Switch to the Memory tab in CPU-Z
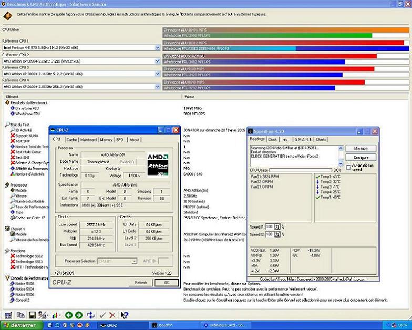Image resolution: width=412 pixels, height=330 pixels. (106, 140)
